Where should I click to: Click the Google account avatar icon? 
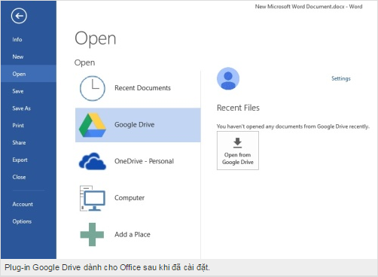tap(228, 78)
